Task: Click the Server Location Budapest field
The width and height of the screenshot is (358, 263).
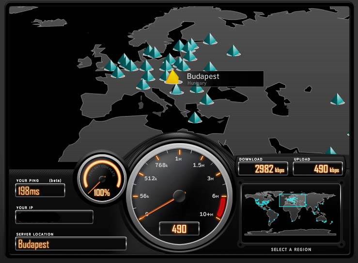Action: (71, 244)
